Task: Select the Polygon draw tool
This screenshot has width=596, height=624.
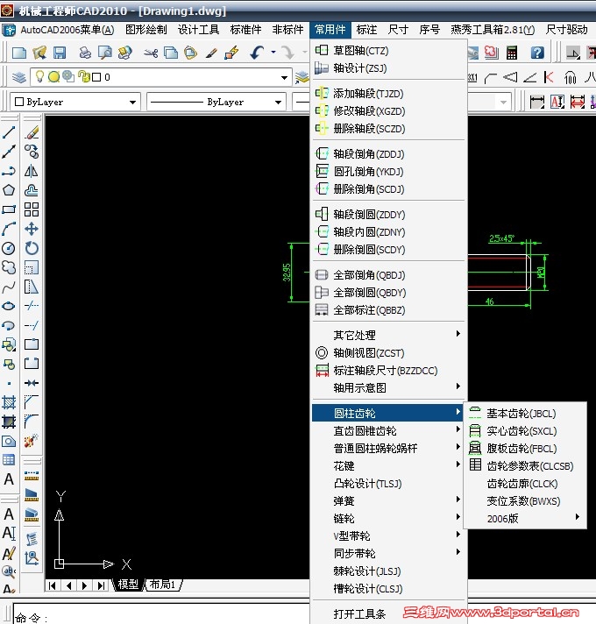Action: coord(9,190)
